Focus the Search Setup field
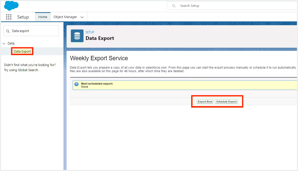298x171 pixels. click(x=228, y=6)
